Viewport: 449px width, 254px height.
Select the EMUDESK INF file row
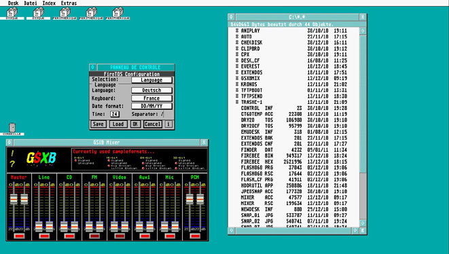(x=294, y=132)
